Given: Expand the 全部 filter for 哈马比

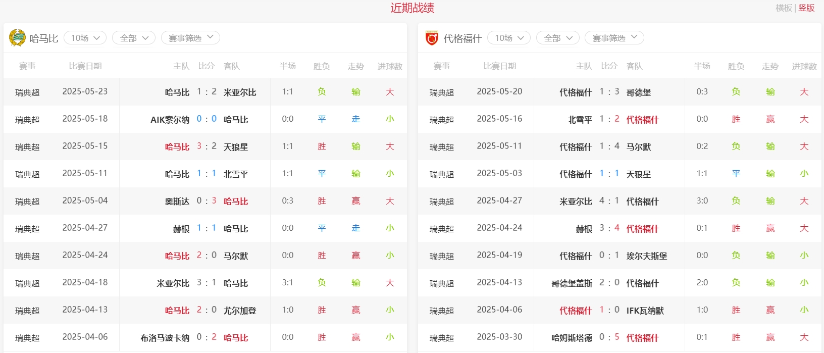Looking at the screenshot, I should click(134, 38).
